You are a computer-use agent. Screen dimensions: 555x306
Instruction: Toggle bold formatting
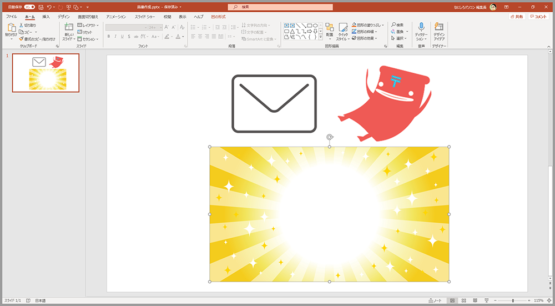coord(109,37)
